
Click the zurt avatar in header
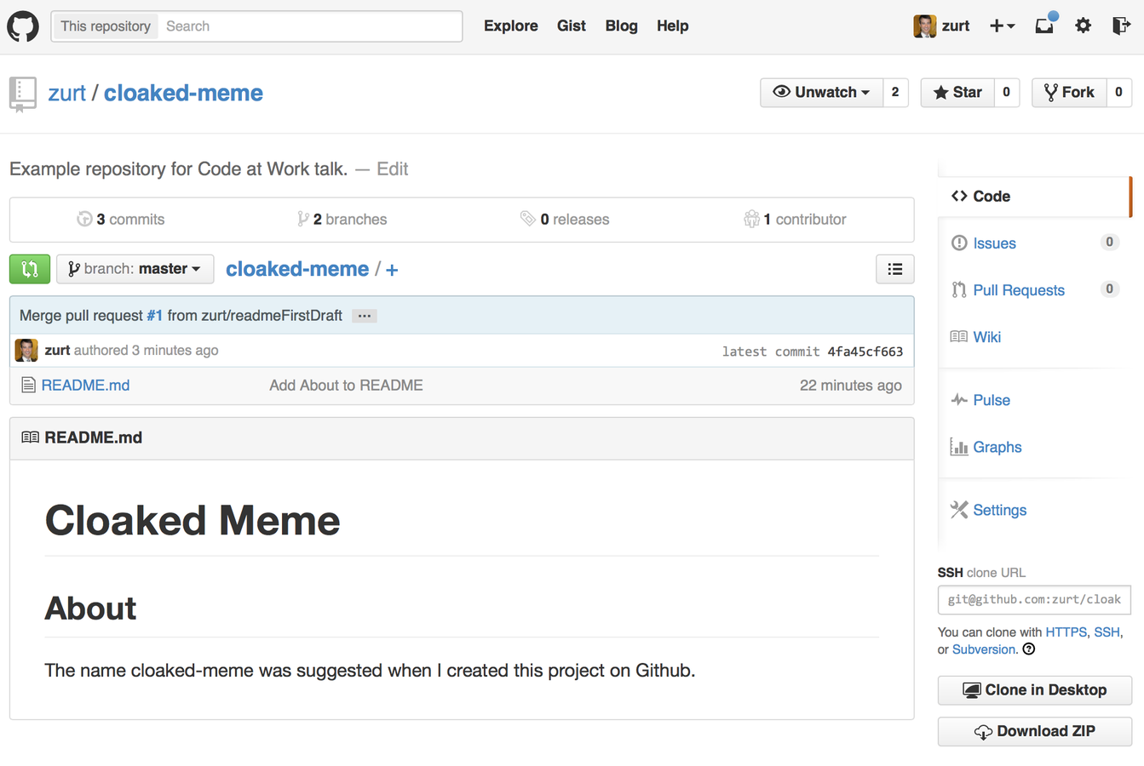pos(924,26)
